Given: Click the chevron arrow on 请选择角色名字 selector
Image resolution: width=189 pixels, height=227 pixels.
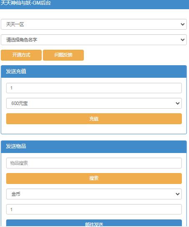Looking at the screenshot, I should pos(183,40).
